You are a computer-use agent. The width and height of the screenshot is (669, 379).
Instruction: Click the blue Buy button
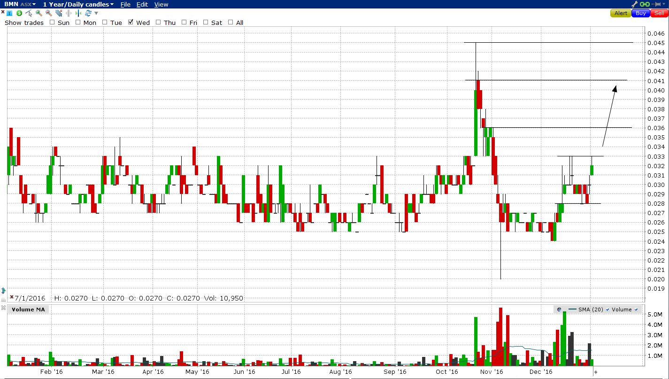click(x=641, y=13)
